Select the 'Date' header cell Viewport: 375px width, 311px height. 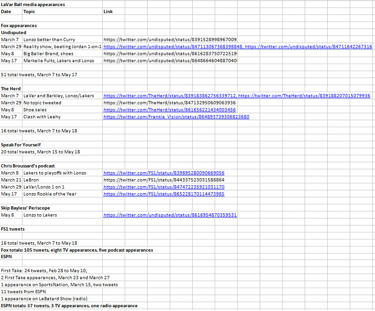click(6, 11)
